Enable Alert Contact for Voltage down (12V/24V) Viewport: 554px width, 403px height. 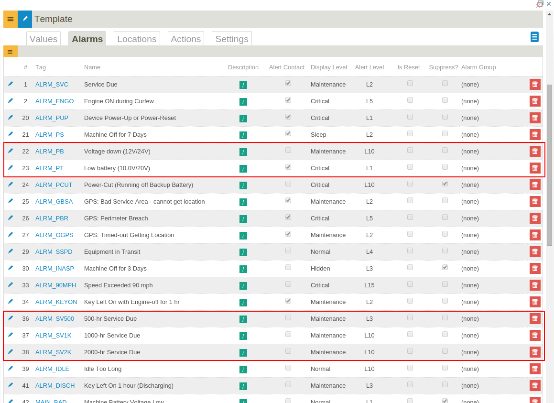point(288,150)
